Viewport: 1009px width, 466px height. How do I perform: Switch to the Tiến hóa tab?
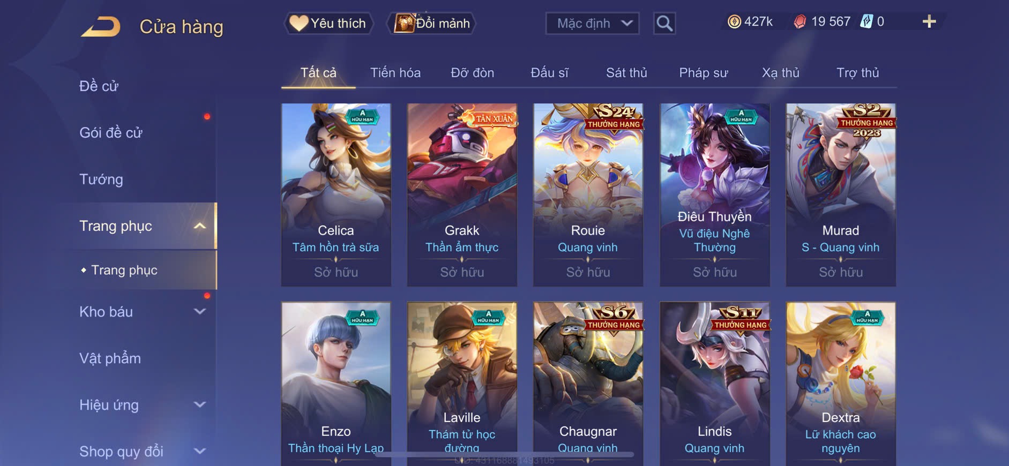tap(395, 73)
